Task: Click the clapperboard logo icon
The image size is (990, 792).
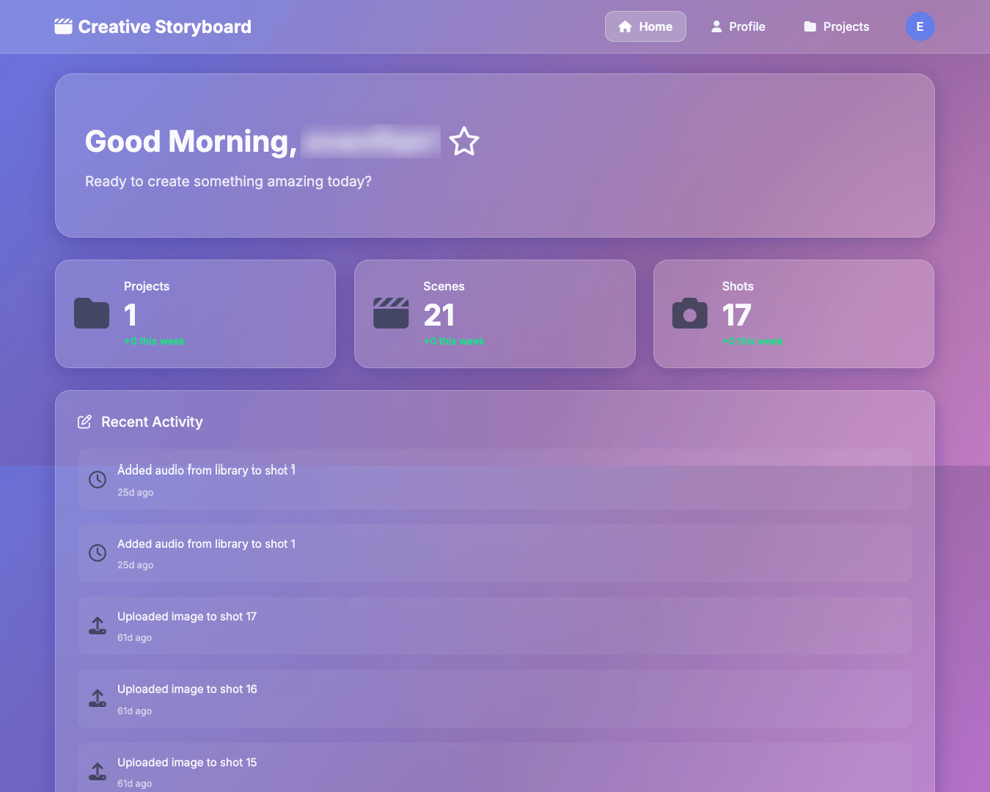Action: (63, 27)
